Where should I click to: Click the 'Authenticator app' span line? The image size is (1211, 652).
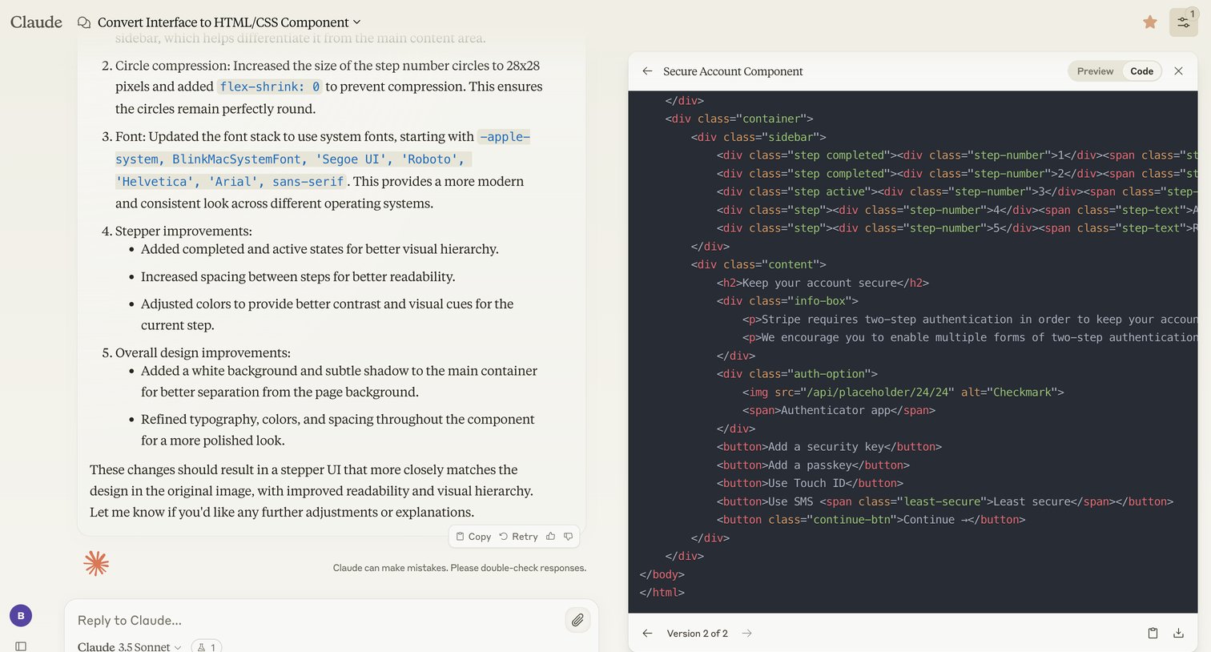839,410
